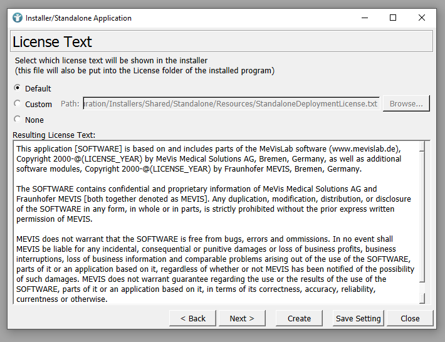
Task: Go to previous page with Back button
Action: pyautogui.click(x=192, y=318)
